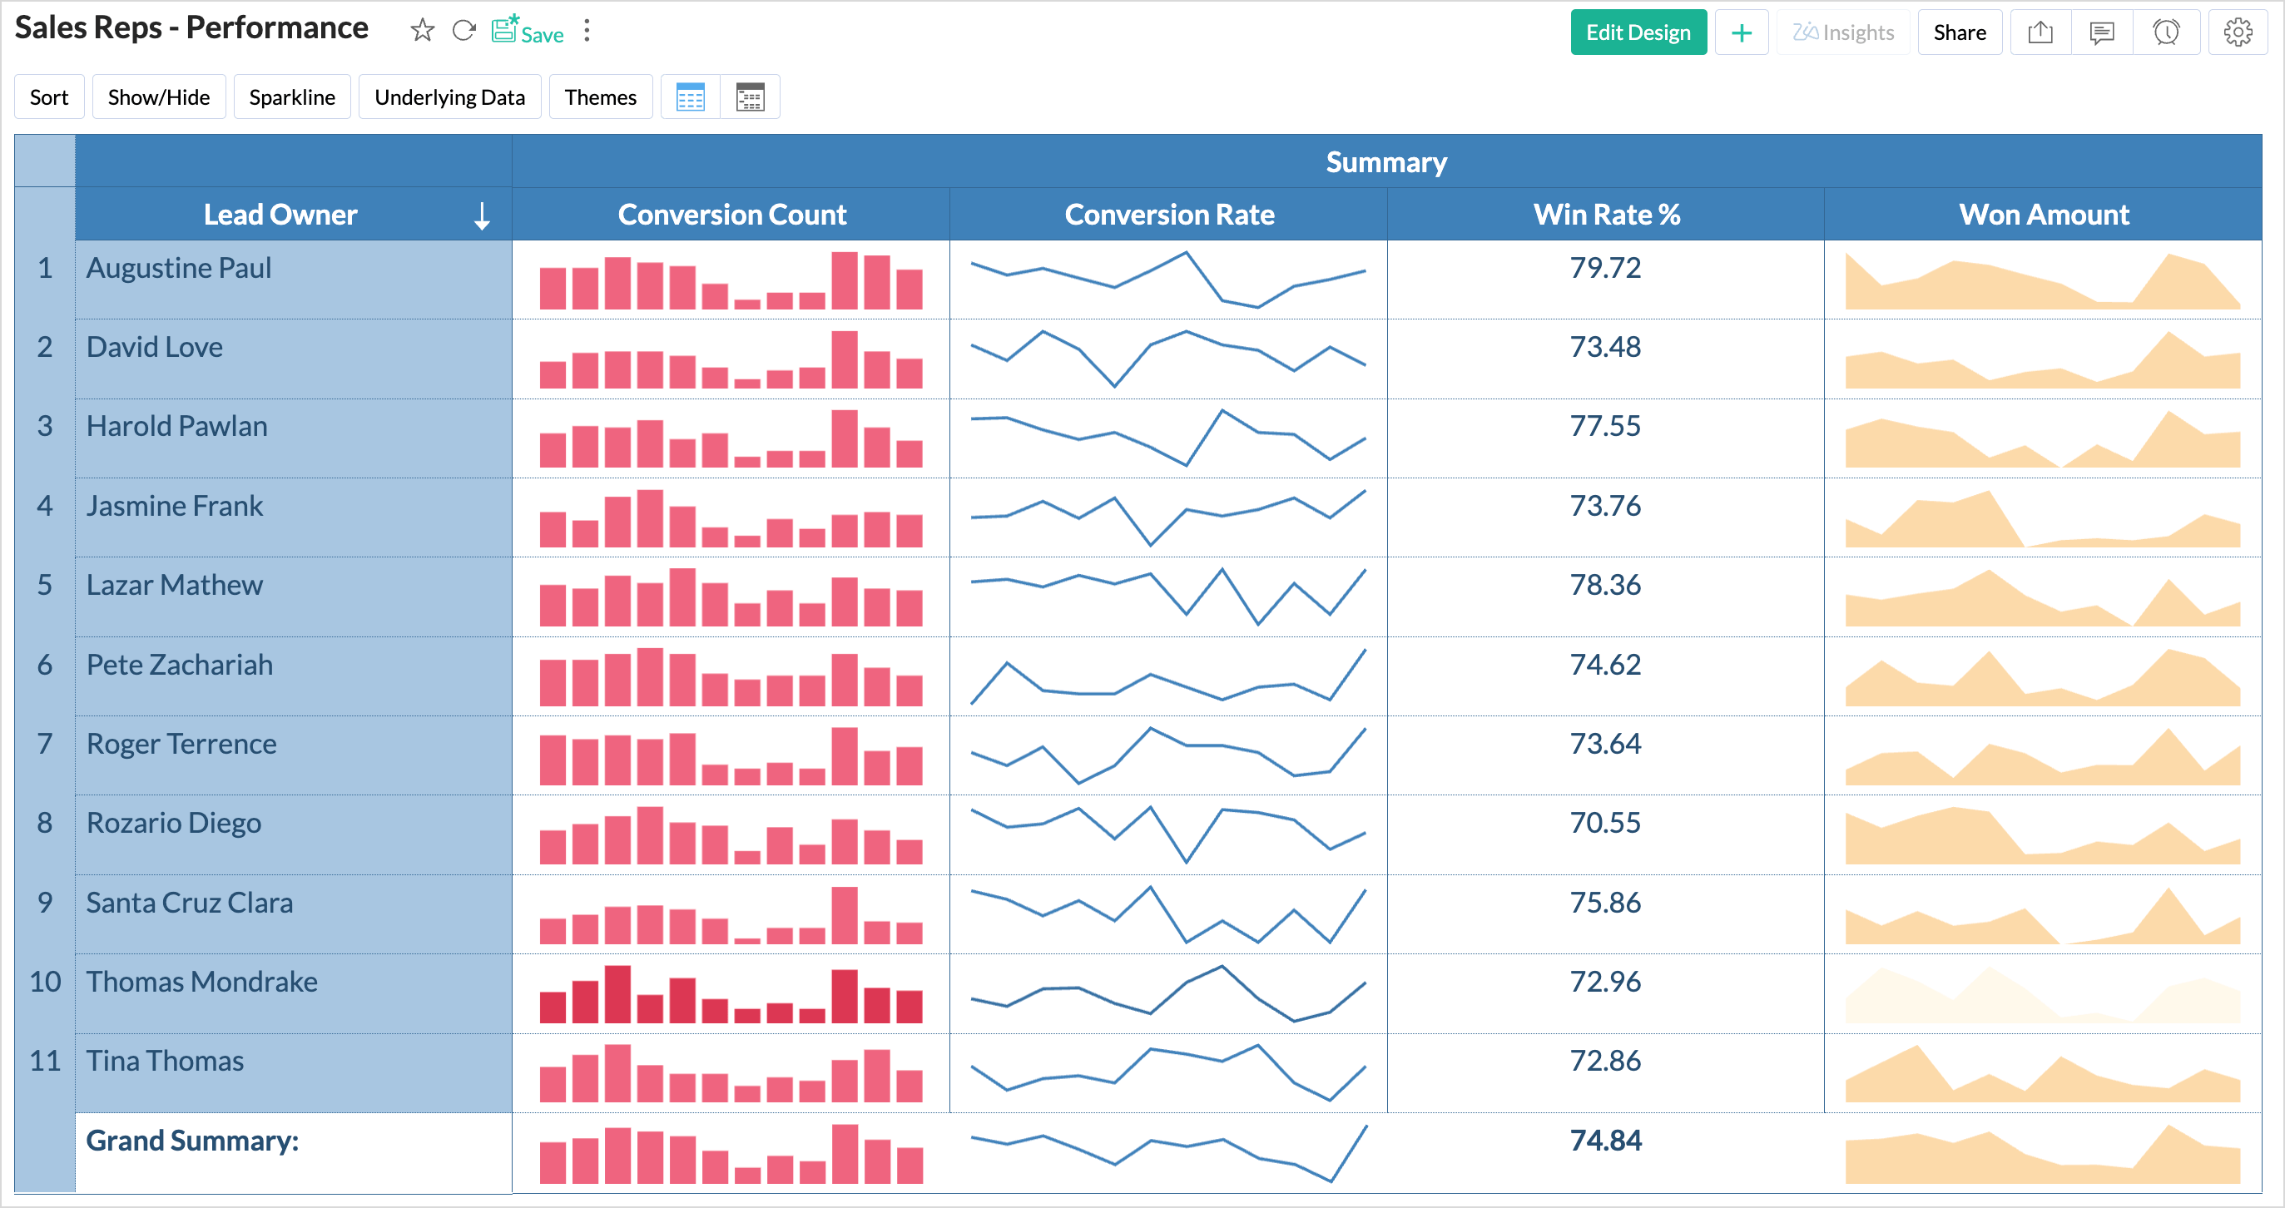
Task: Open the vertical three-dot more options menu
Action: pyautogui.click(x=587, y=32)
